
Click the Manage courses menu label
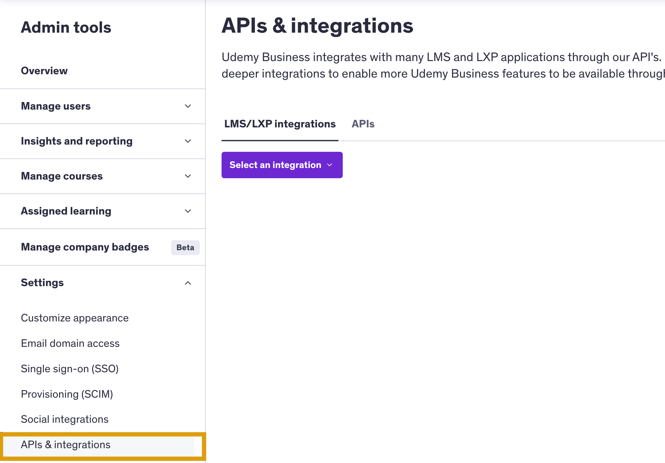click(x=62, y=176)
